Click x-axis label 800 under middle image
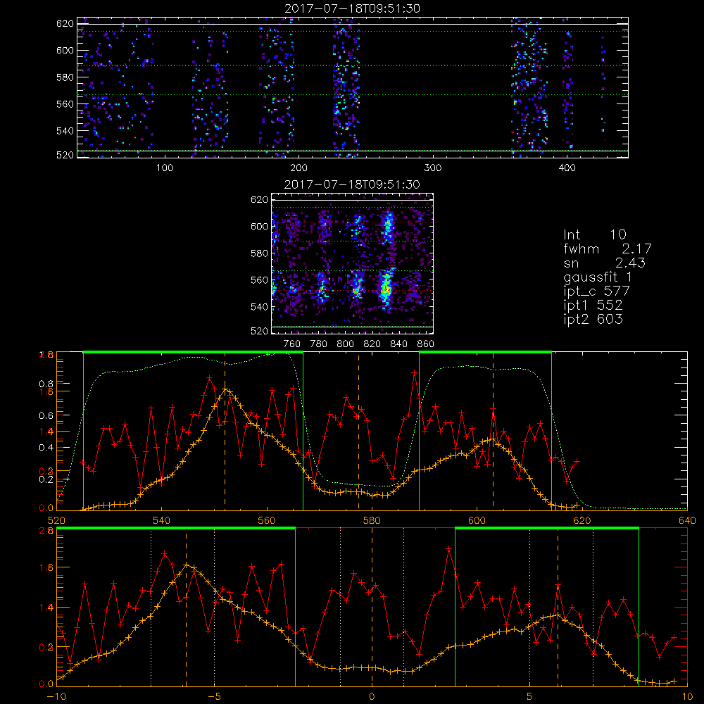This screenshot has width=704, height=704. click(345, 344)
